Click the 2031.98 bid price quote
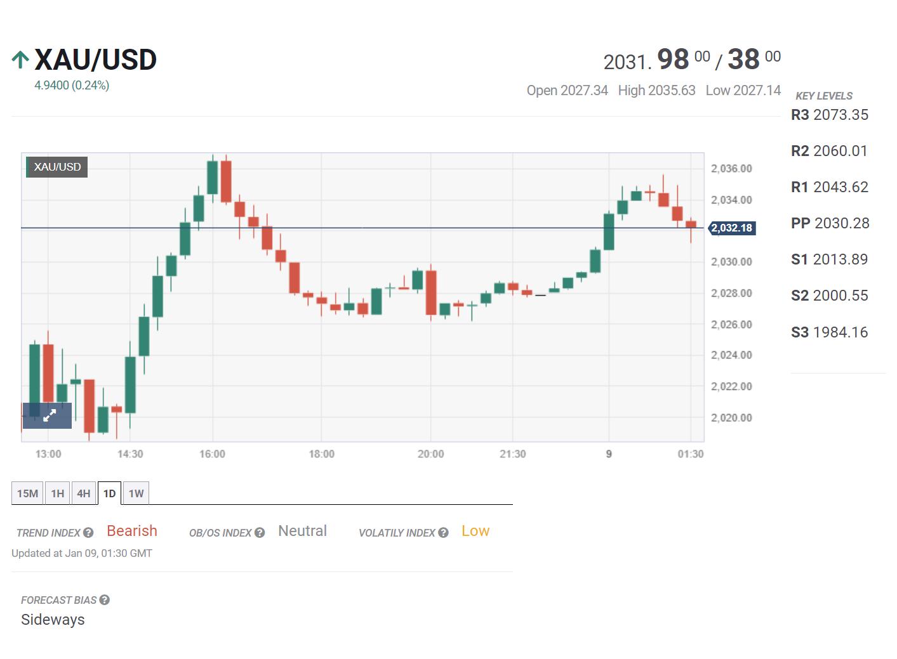Viewport: 897px width, 659px height. click(x=656, y=60)
